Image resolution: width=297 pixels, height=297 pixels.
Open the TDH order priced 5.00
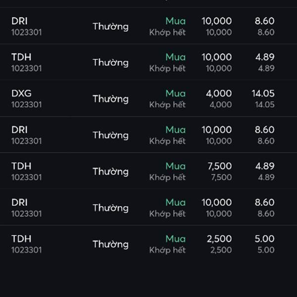tap(148, 244)
